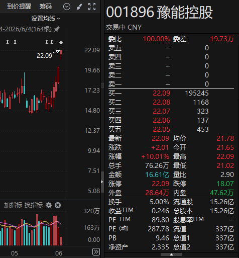Click the 06 month label on time axis

pos(59,253)
